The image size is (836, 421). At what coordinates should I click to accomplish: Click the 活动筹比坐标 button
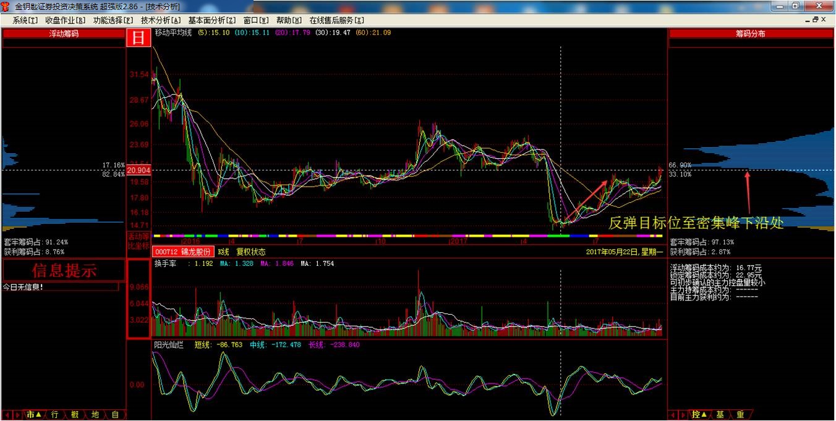coord(139,241)
